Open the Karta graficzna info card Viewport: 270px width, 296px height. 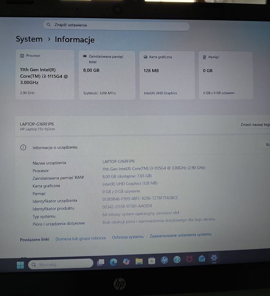click(x=167, y=75)
